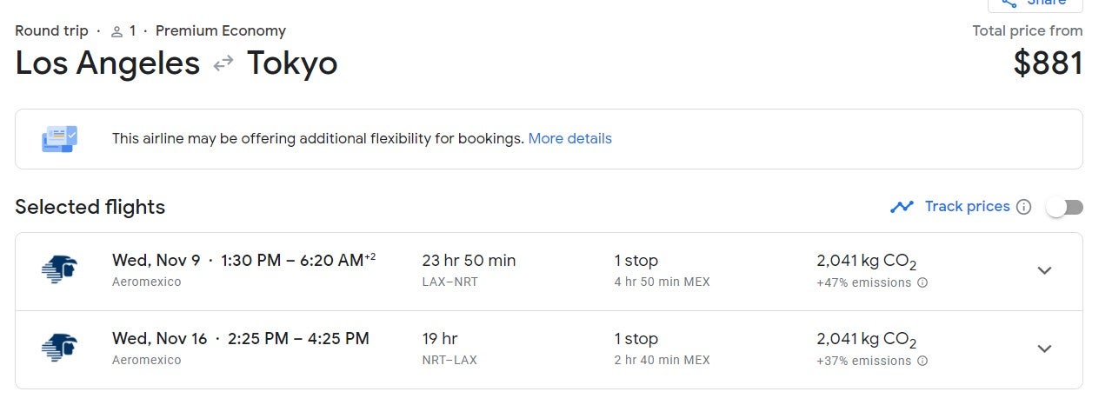Click the passenger count person icon

pos(117,31)
